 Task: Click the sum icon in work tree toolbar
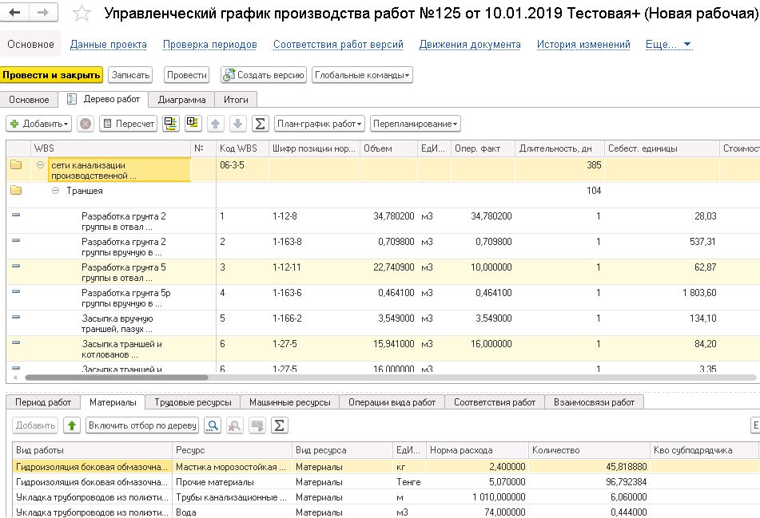[260, 124]
